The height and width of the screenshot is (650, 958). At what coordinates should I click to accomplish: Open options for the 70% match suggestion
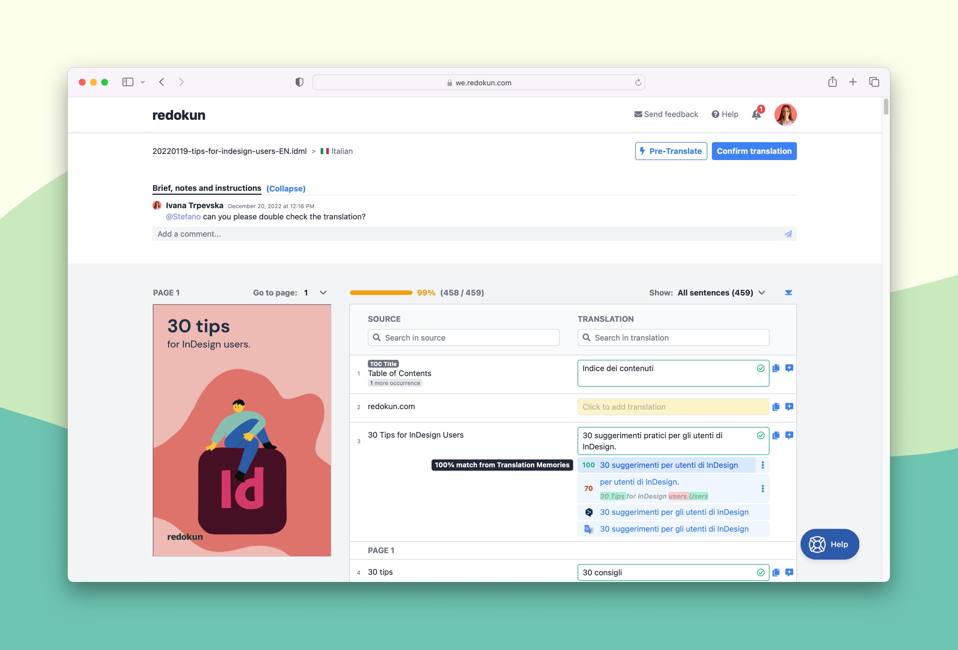click(x=762, y=489)
